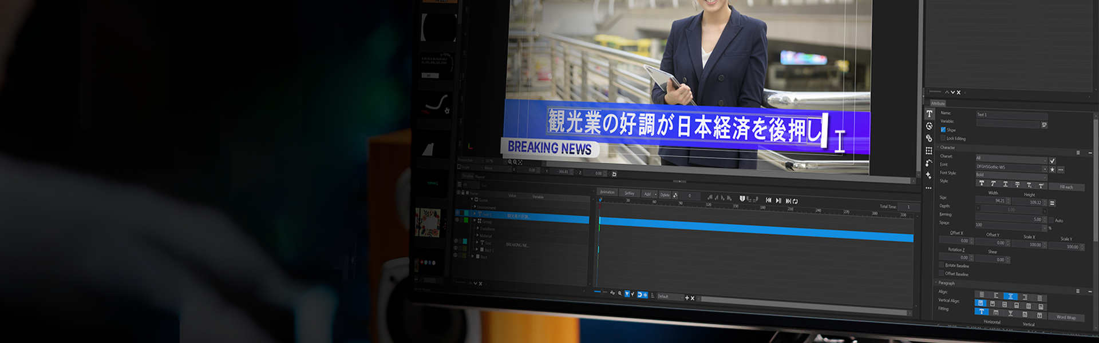Enable the Rotate Baseline checkbox

(x=942, y=265)
